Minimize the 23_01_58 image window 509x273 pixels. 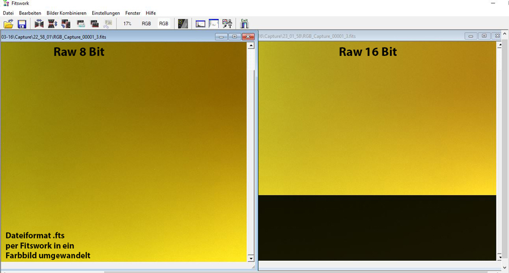coord(471,36)
